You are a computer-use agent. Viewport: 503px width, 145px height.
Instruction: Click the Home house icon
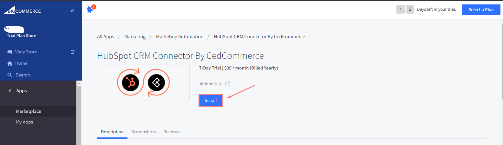[x=10, y=63]
